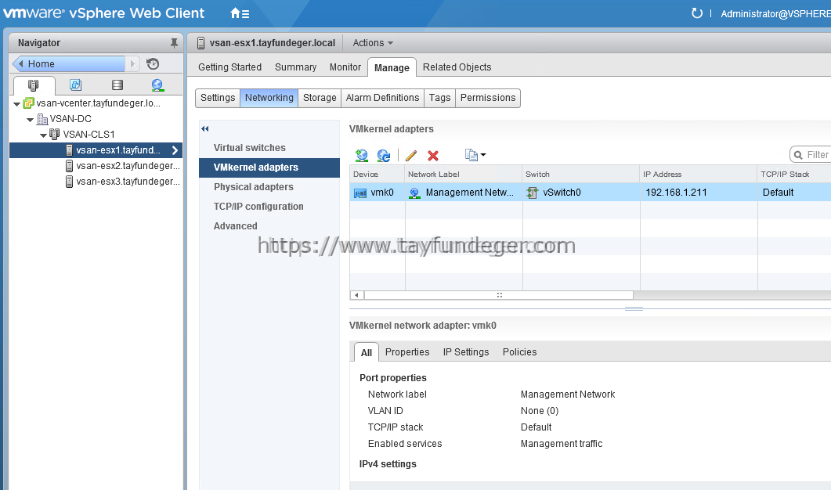Viewport: 831px width, 490px height.
Task: Sort adapters by Device column
Action: pyautogui.click(x=378, y=175)
